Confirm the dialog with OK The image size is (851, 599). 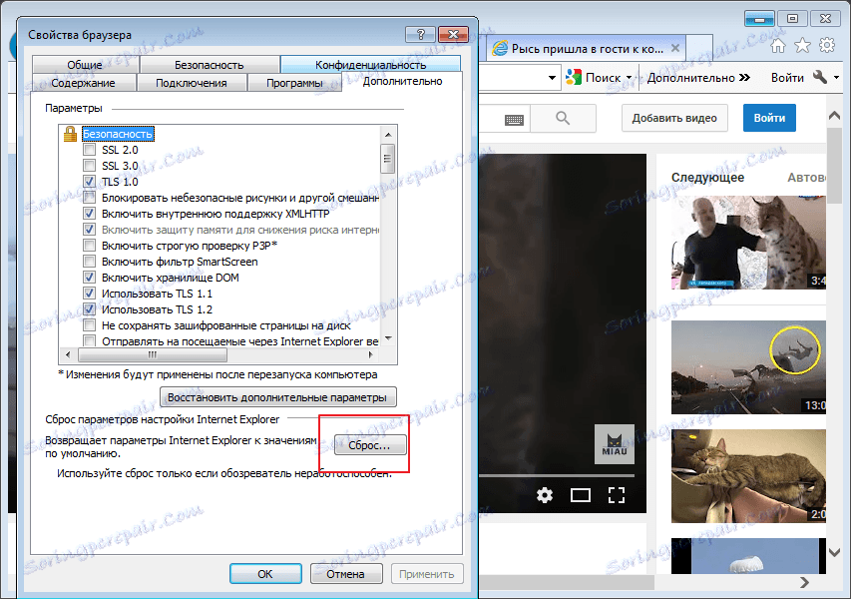[265, 573]
